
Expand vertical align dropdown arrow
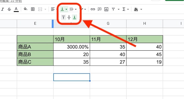[x=66, y=9]
